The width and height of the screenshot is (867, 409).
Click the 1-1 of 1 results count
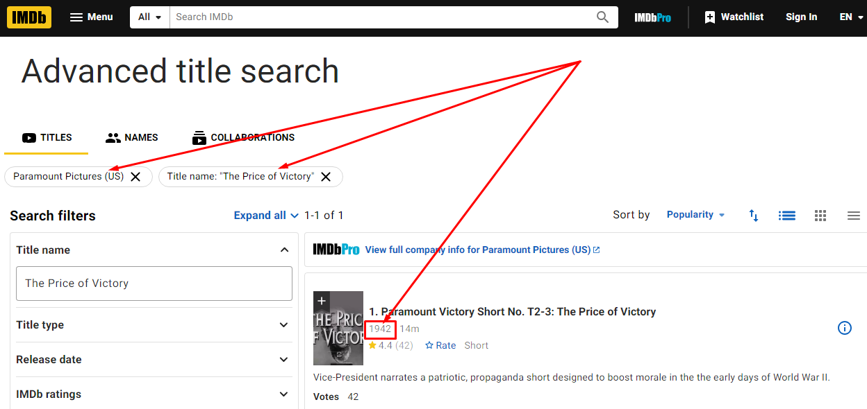point(324,216)
